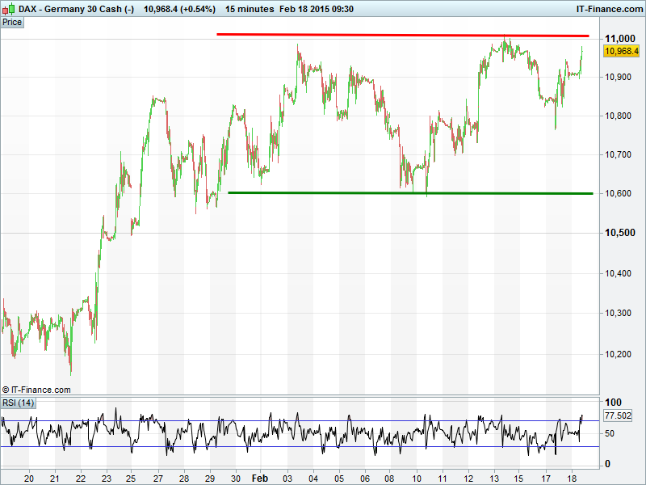Click the 10,500 price axis label

[x=620, y=233]
